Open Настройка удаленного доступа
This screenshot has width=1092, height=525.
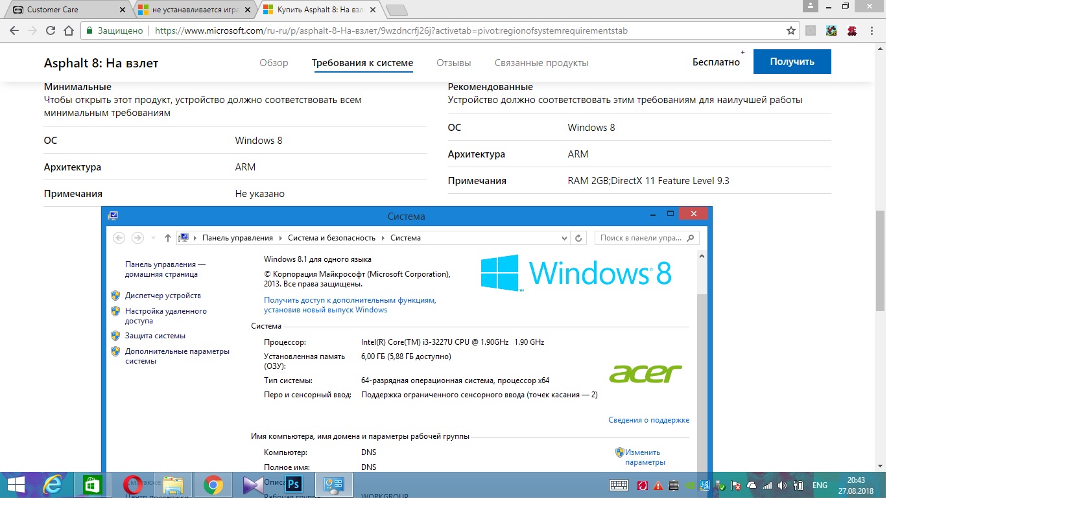(x=166, y=316)
